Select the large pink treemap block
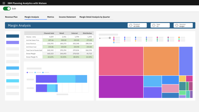199x112 pixels. (x=121, y=61)
